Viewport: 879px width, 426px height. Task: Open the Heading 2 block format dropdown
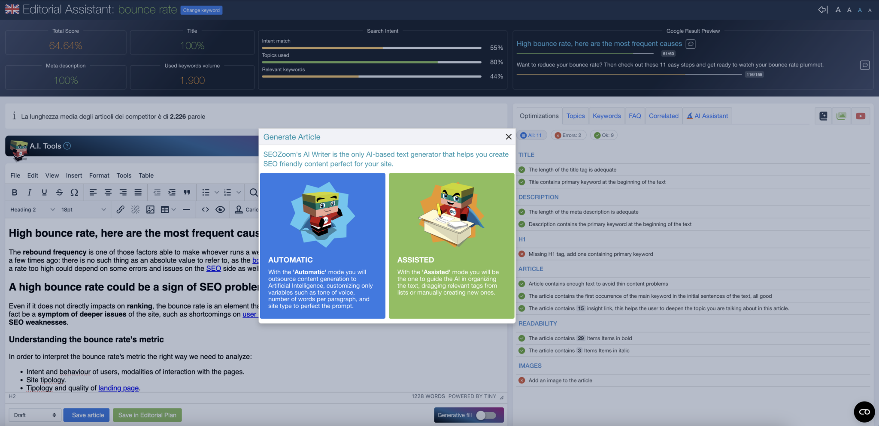click(33, 209)
